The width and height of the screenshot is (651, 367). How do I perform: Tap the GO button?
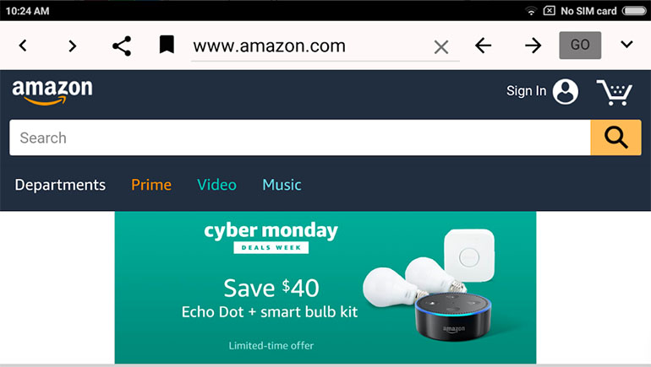[x=580, y=45]
